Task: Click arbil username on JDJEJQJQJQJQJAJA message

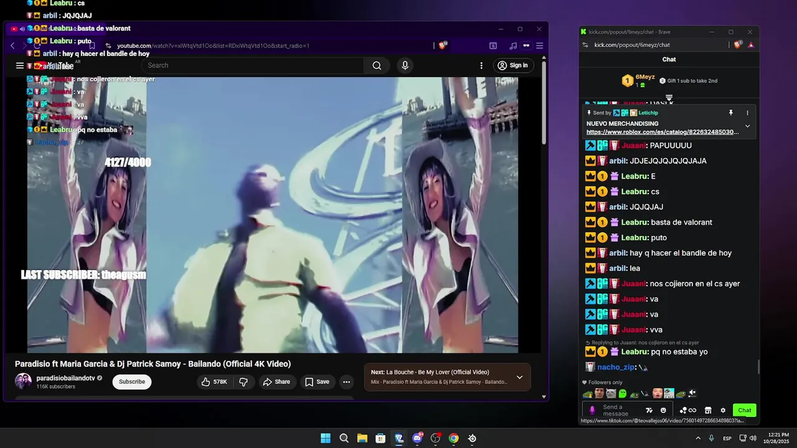Action: pyautogui.click(x=617, y=161)
